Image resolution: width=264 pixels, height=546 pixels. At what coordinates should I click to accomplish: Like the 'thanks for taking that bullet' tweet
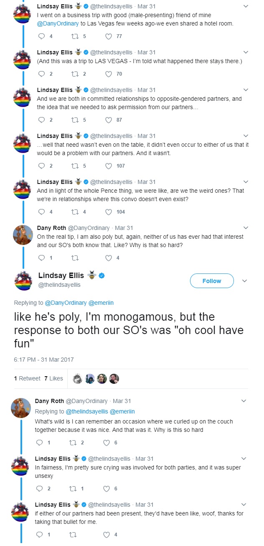(107, 535)
